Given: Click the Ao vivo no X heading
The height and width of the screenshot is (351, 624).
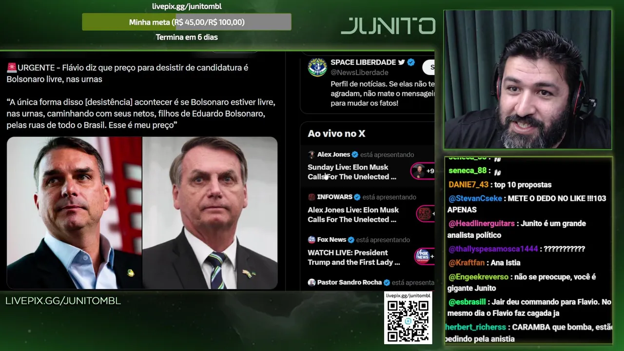Looking at the screenshot, I should coord(336,134).
